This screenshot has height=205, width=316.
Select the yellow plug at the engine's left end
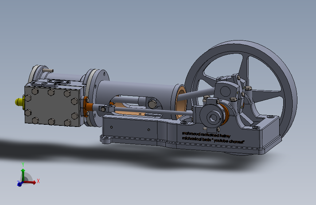19,101
